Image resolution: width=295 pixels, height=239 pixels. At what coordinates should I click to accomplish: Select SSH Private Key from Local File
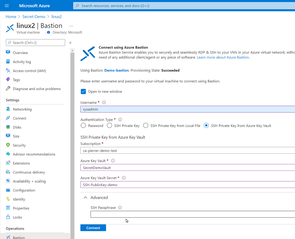click(x=146, y=126)
